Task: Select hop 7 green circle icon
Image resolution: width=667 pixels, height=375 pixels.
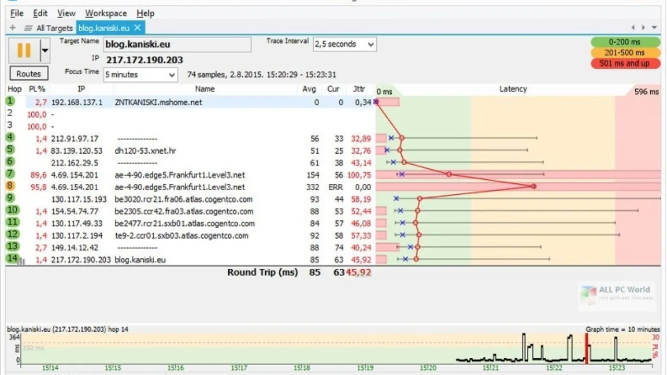Action: (x=11, y=173)
